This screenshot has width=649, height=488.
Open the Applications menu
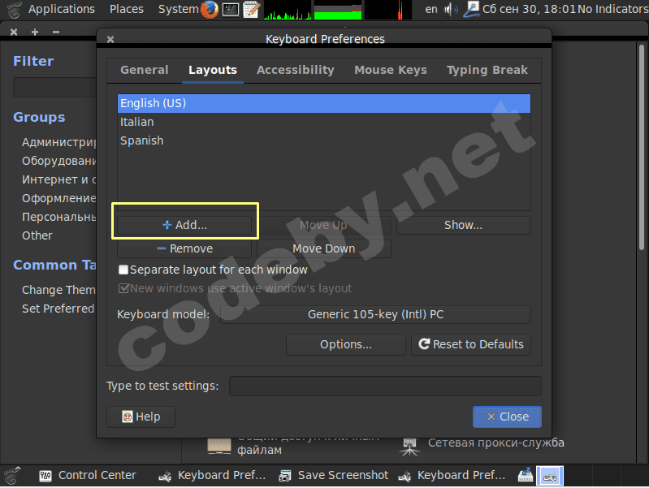(x=61, y=9)
